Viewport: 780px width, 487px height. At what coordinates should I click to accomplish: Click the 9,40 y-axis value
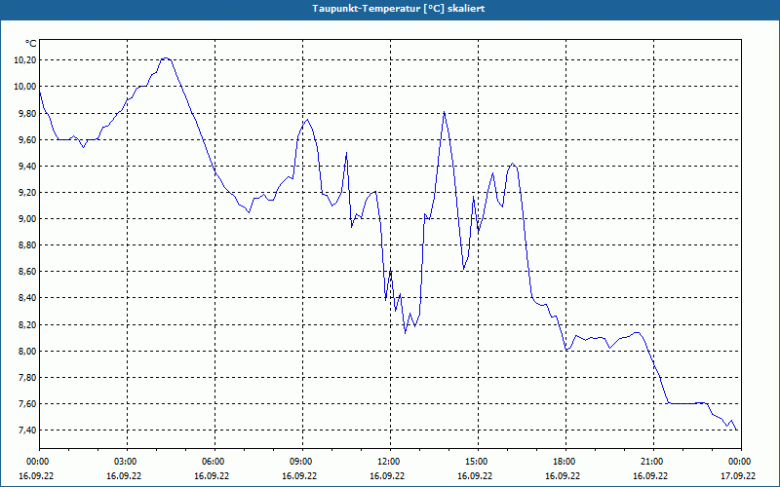[x=28, y=166]
